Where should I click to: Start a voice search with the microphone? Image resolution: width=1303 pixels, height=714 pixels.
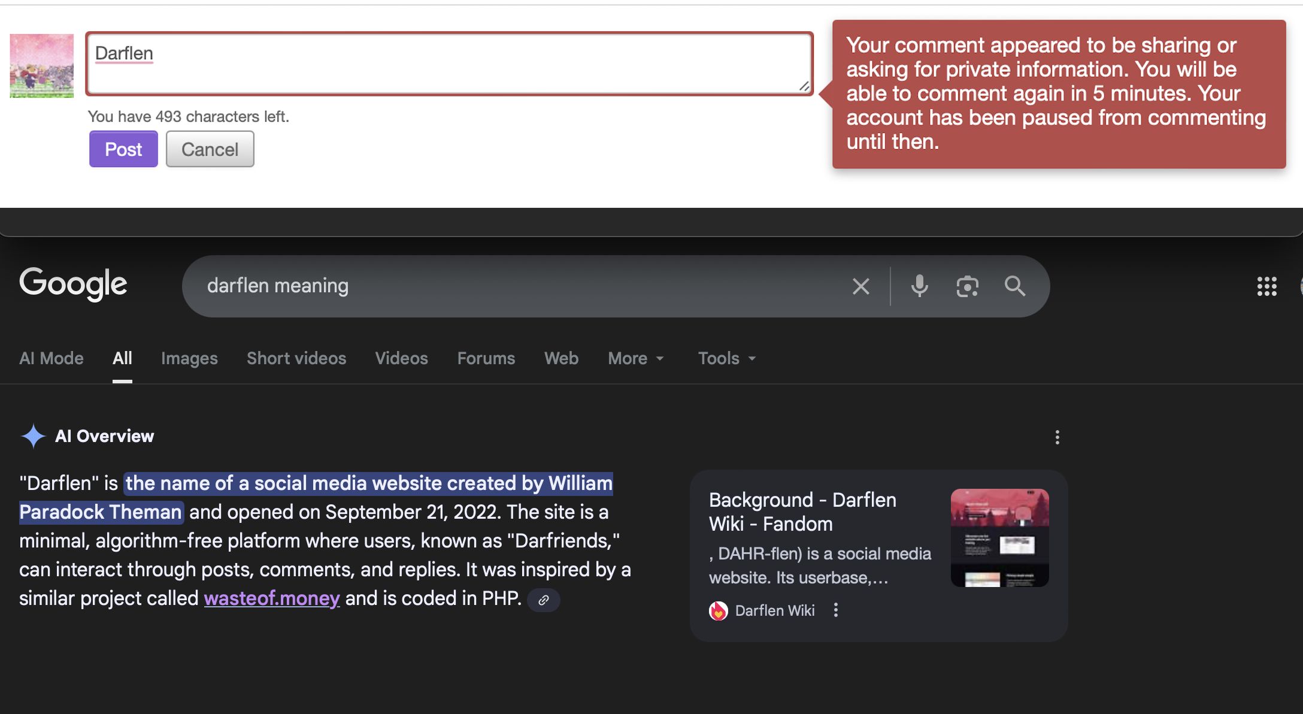click(x=919, y=286)
